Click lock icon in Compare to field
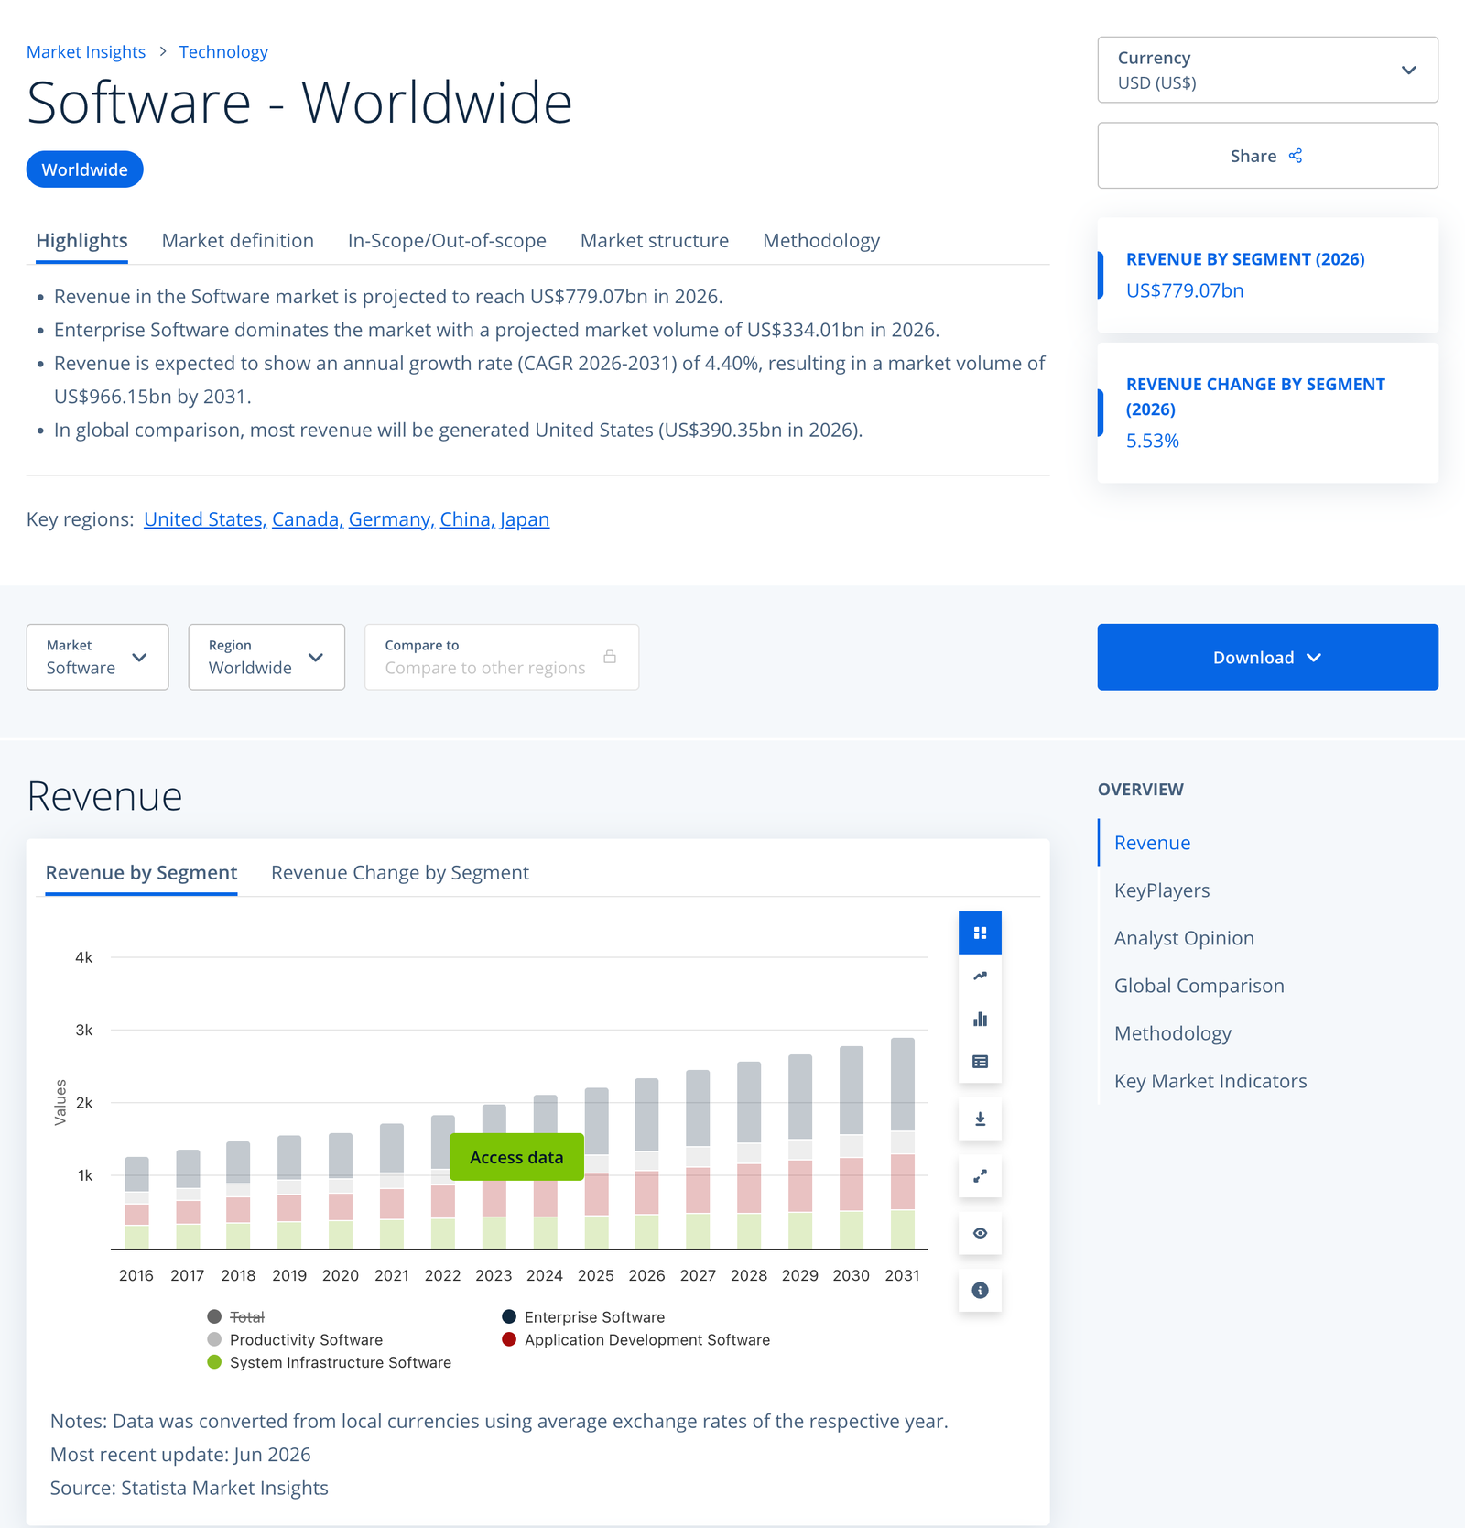 pyautogui.click(x=610, y=657)
